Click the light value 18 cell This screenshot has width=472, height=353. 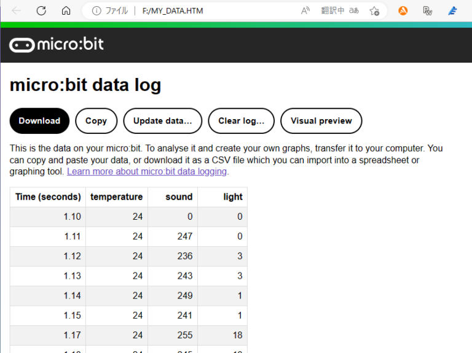[x=237, y=335]
